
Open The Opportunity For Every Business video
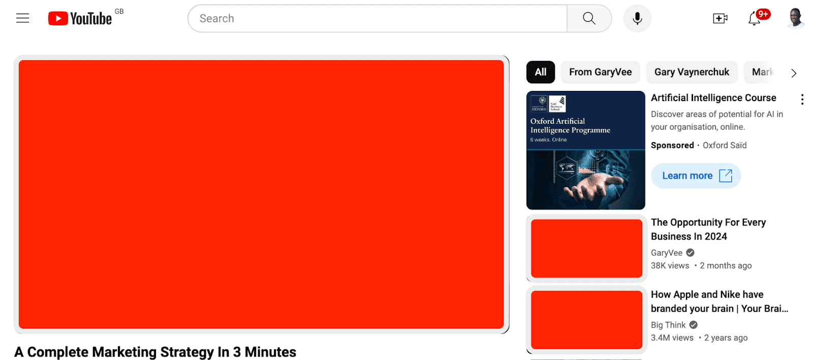(708, 230)
